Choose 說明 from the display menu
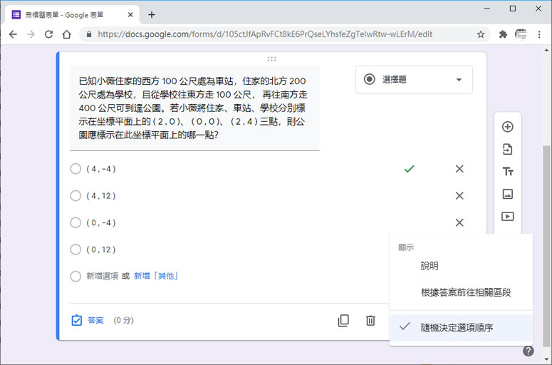552x365 pixels. click(429, 266)
